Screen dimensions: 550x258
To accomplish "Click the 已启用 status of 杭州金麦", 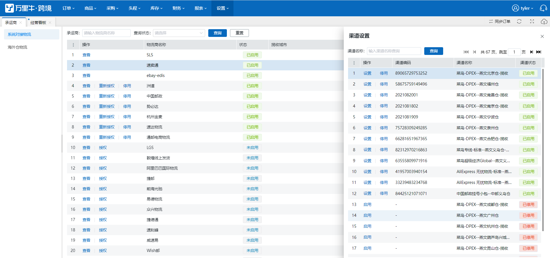I will pyautogui.click(x=252, y=117).
